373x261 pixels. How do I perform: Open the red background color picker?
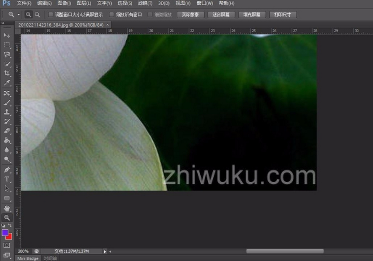(9, 237)
